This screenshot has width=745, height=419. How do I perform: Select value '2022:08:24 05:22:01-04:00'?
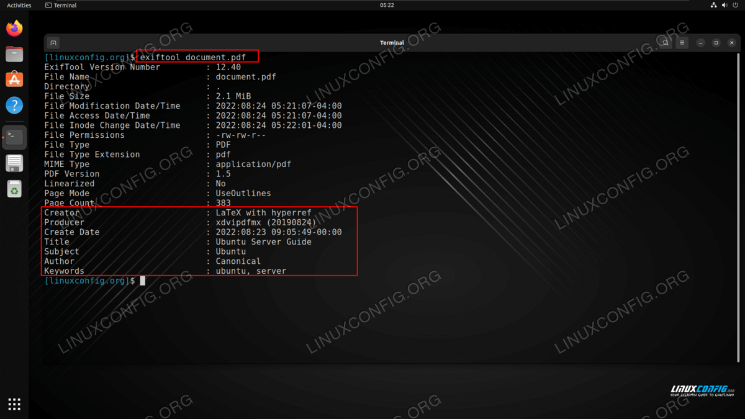tap(279, 125)
